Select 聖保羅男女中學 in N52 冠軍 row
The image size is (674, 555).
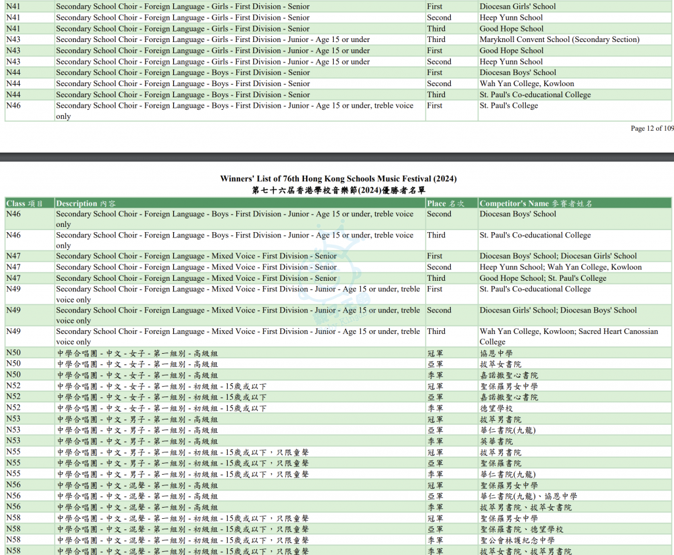click(509, 387)
